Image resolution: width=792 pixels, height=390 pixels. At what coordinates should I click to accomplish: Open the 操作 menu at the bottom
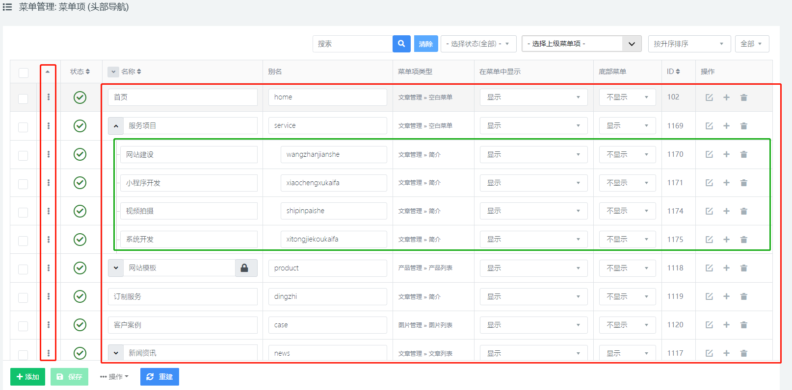click(114, 377)
